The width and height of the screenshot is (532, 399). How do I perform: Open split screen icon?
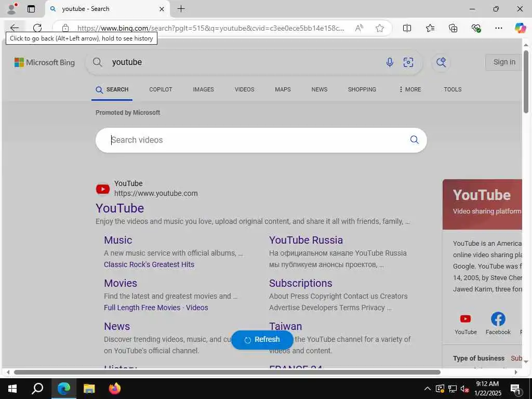tap(407, 28)
